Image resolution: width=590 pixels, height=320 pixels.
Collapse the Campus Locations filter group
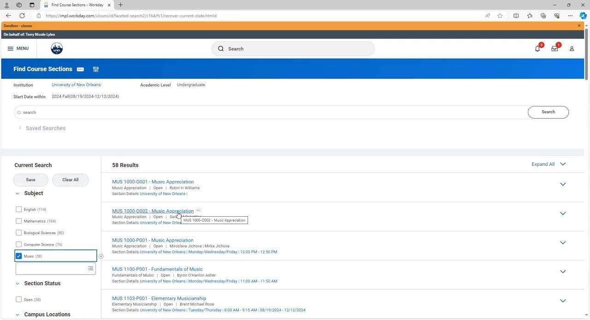point(18,314)
